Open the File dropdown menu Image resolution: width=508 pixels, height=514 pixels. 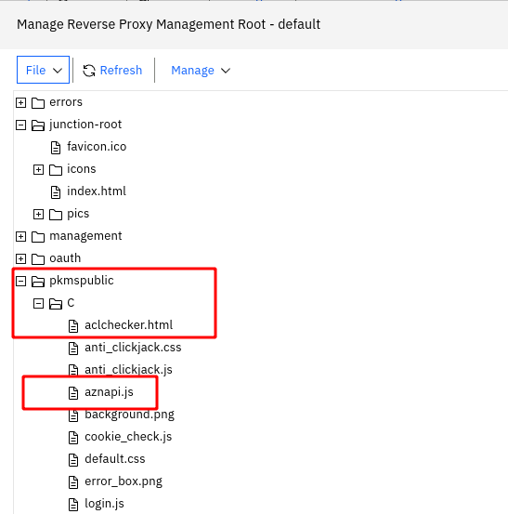(44, 70)
